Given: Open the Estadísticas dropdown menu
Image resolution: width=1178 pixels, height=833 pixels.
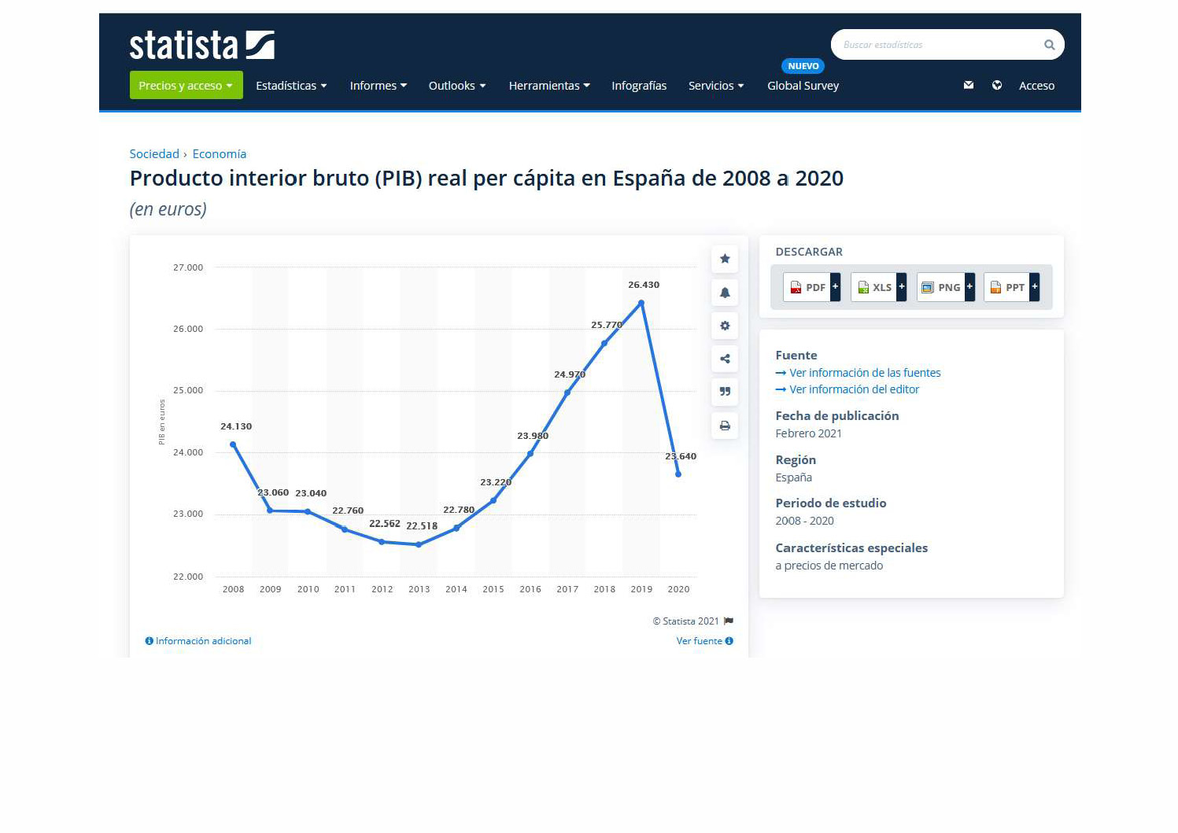Looking at the screenshot, I should point(291,86).
